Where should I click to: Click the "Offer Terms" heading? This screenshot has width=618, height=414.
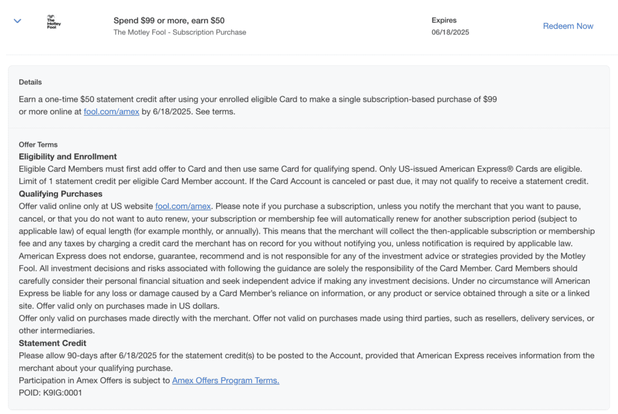pos(38,145)
